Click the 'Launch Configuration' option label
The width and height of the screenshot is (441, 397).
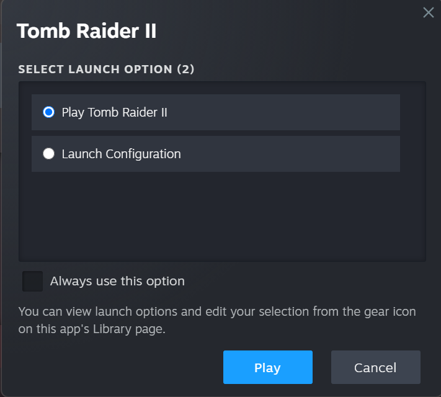pos(121,154)
